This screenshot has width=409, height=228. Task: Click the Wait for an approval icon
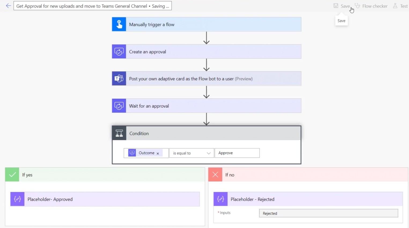(119, 106)
